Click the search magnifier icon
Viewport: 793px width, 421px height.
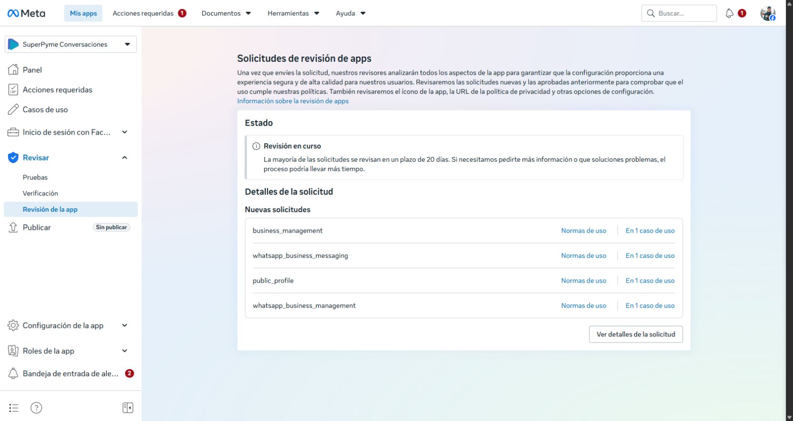(651, 13)
